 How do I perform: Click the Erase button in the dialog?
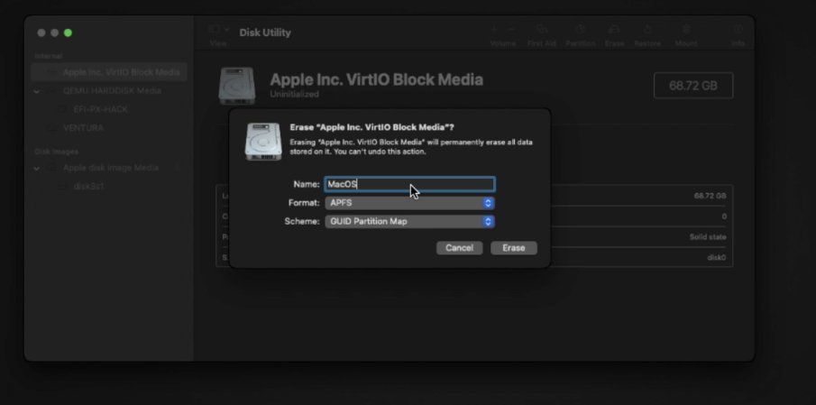[513, 248]
